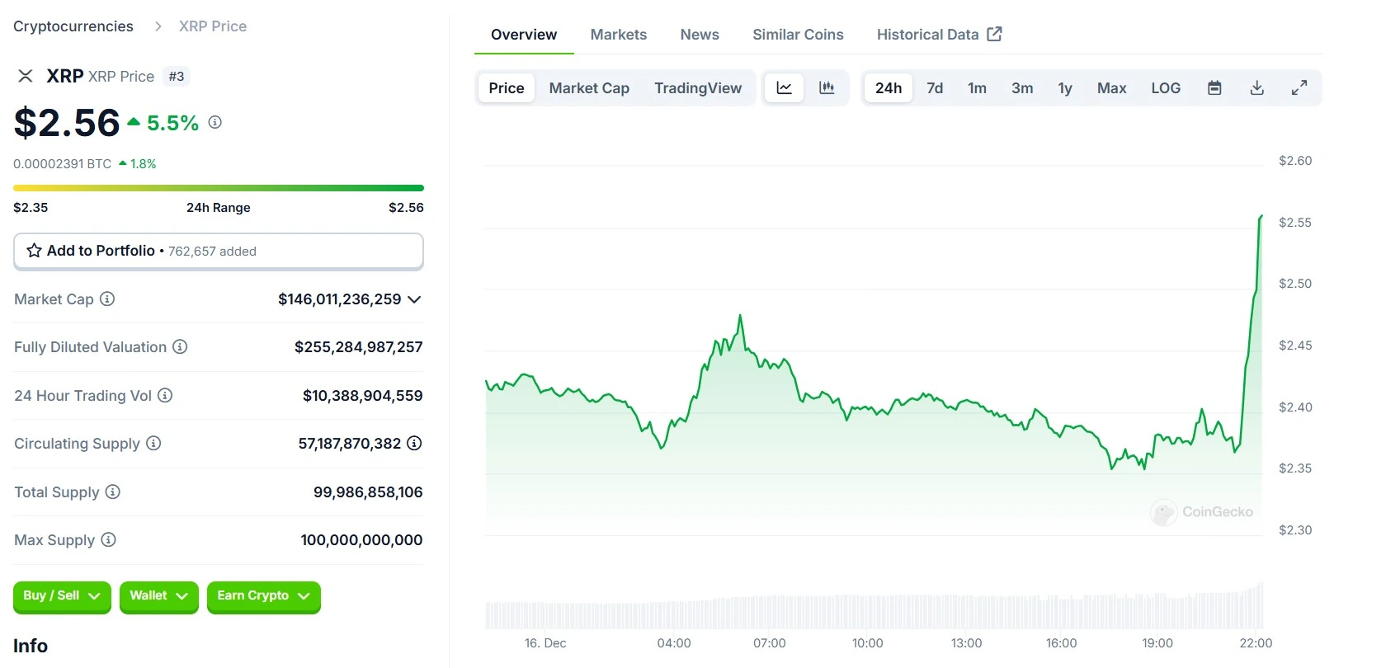Click the Info section heading
The height and width of the screenshot is (668, 1386).
pyautogui.click(x=31, y=646)
